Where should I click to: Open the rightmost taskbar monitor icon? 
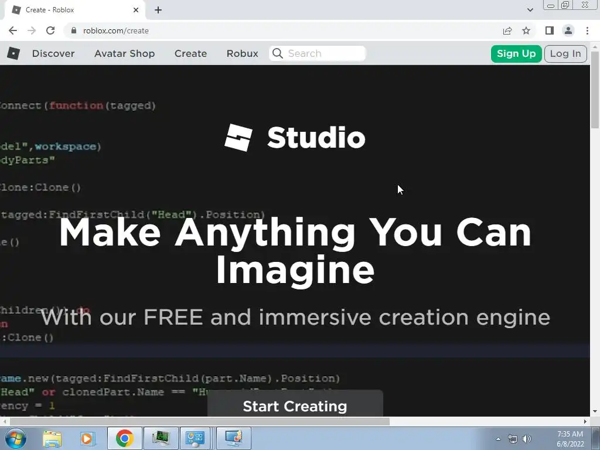click(x=234, y=438)
